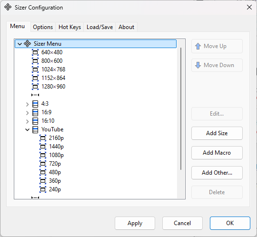Open the Hot Keys tab
257x237 pixels.
(69, 27)
